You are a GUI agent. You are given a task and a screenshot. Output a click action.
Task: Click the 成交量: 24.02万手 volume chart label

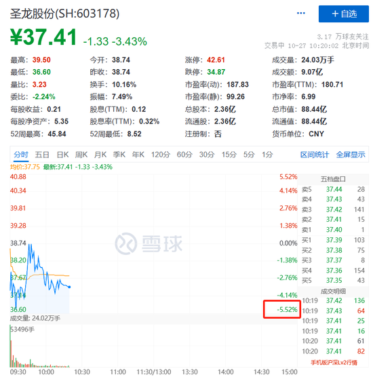[x=35, y=318]
